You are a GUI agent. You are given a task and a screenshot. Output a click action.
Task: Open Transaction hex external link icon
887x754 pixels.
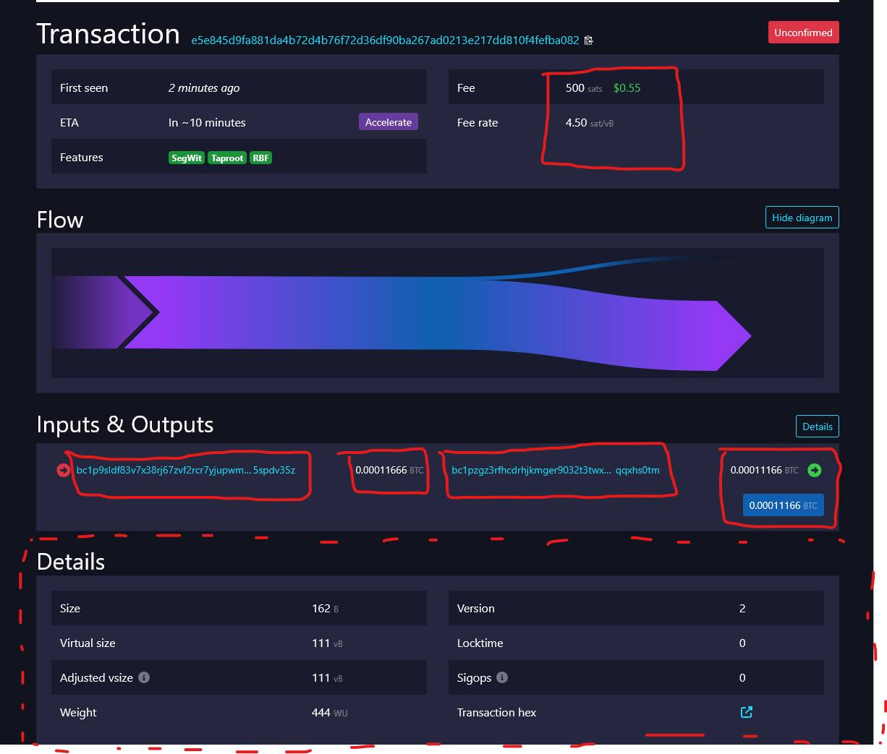click(x=746, y=712)
